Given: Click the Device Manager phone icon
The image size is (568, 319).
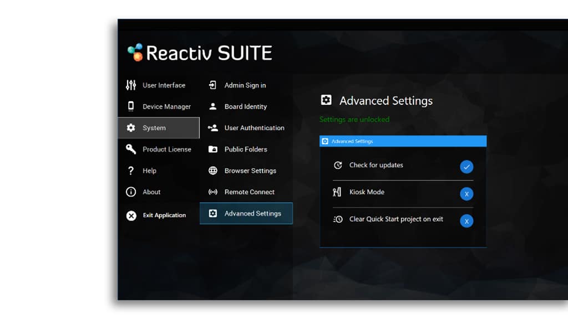Looking at the screenshot, I should [131, 106].
